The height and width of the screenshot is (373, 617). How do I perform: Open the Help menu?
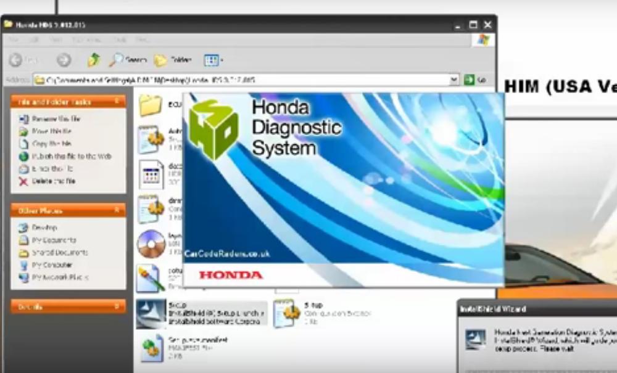point(142,39)
